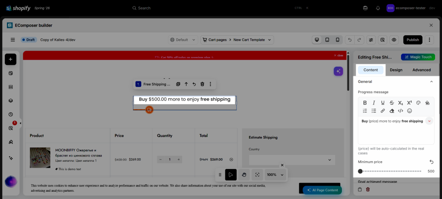Clear formatting with the eraser icon
The image size is (442, 199).
pos(391,111)
